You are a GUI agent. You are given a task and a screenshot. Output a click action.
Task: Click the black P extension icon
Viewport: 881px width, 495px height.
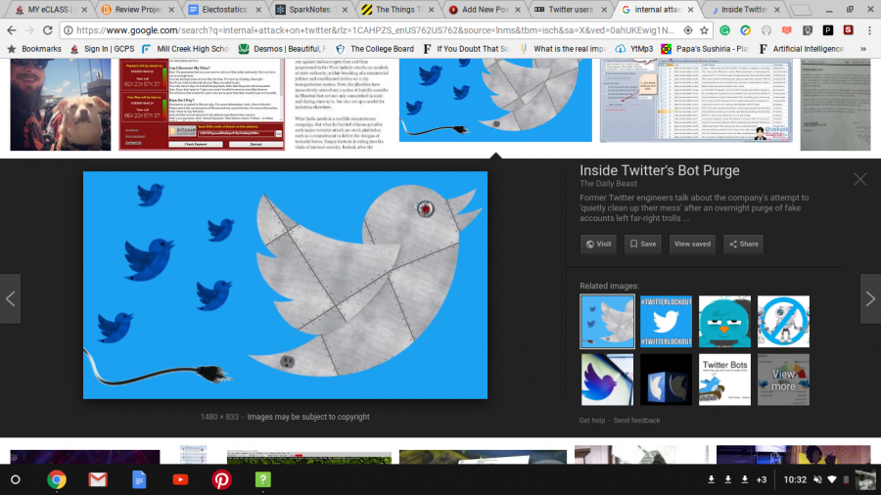click(827, 30)
